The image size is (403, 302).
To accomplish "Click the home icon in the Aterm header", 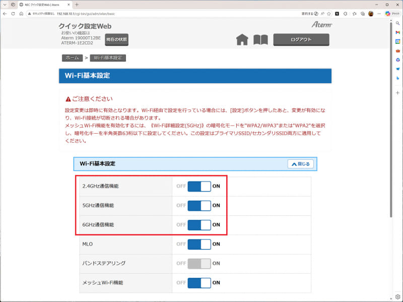I will 242,39.
